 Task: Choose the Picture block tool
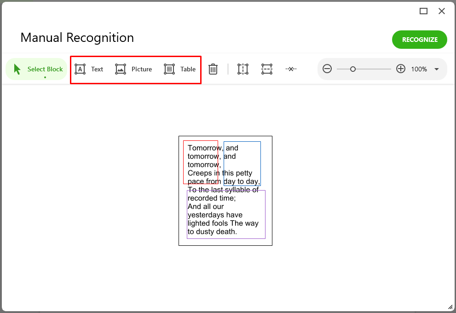click(133, 69)
